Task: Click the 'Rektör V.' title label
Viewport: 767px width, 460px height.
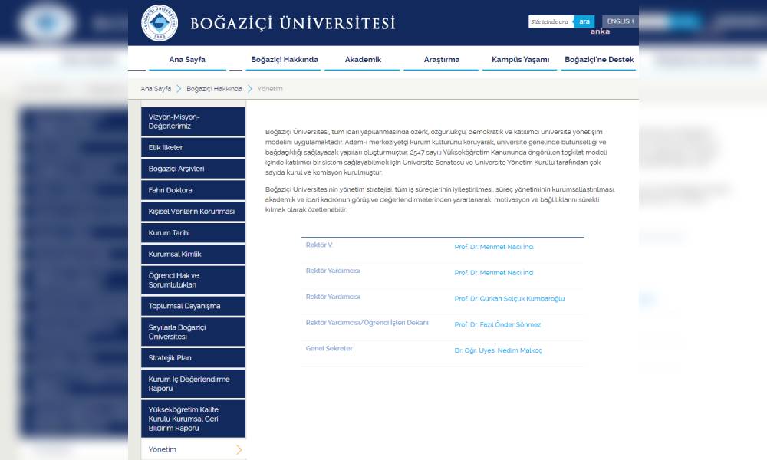Action: tap(319, 245)
